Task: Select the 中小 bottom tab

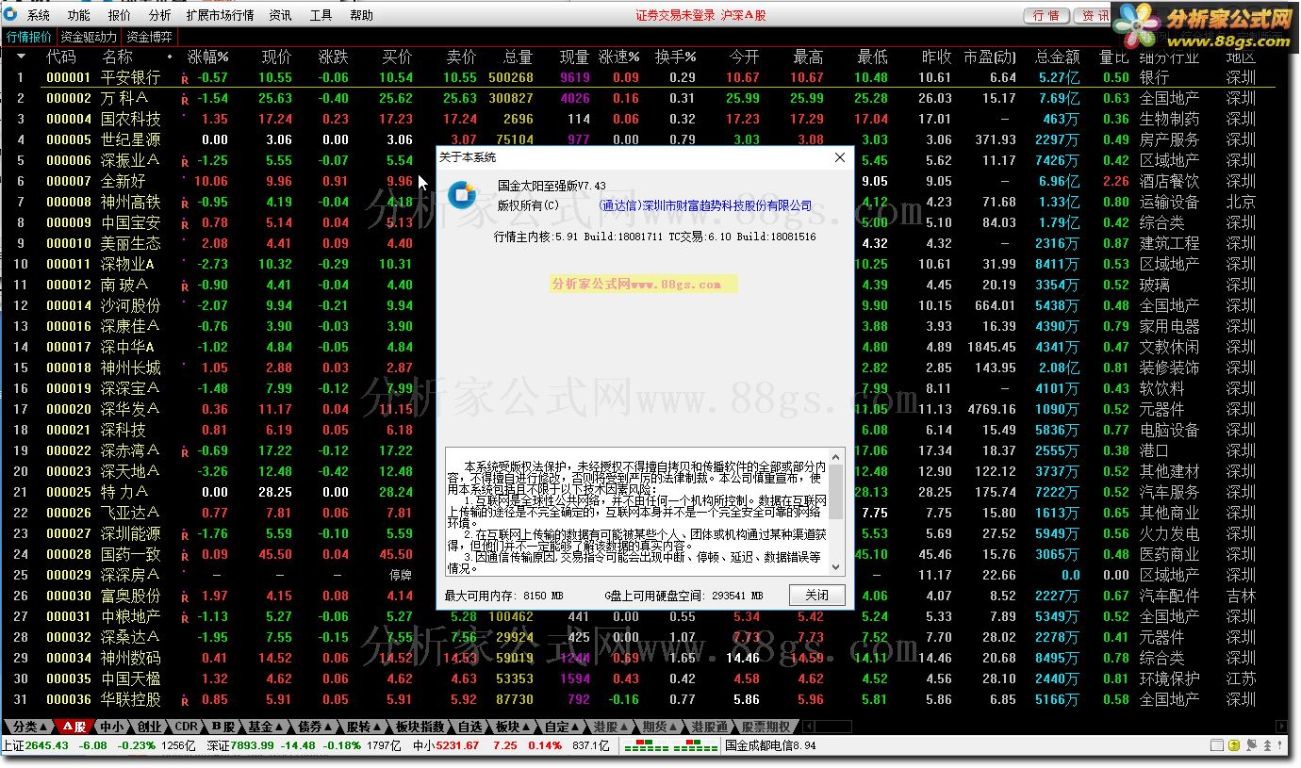Action: (x=111, y=727)
